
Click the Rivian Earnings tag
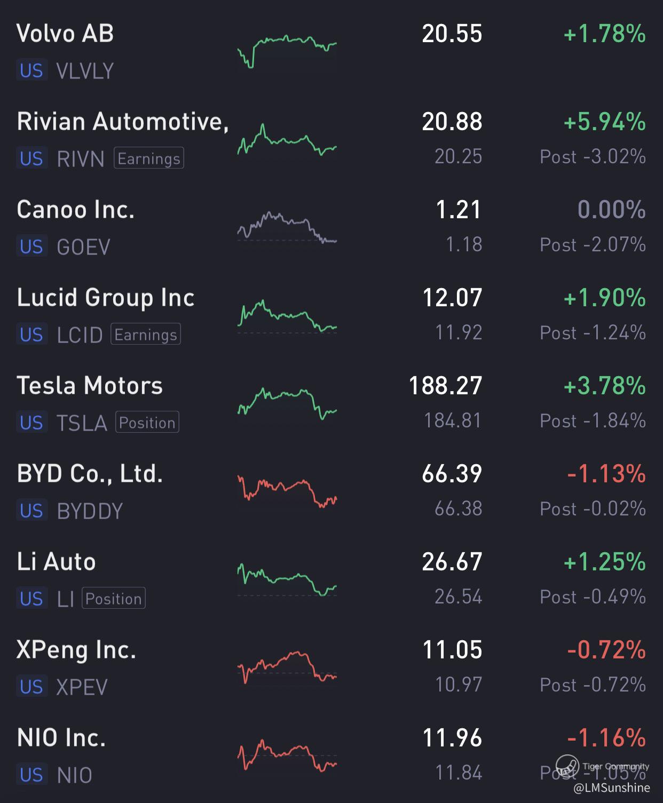(x=149, y=158)
